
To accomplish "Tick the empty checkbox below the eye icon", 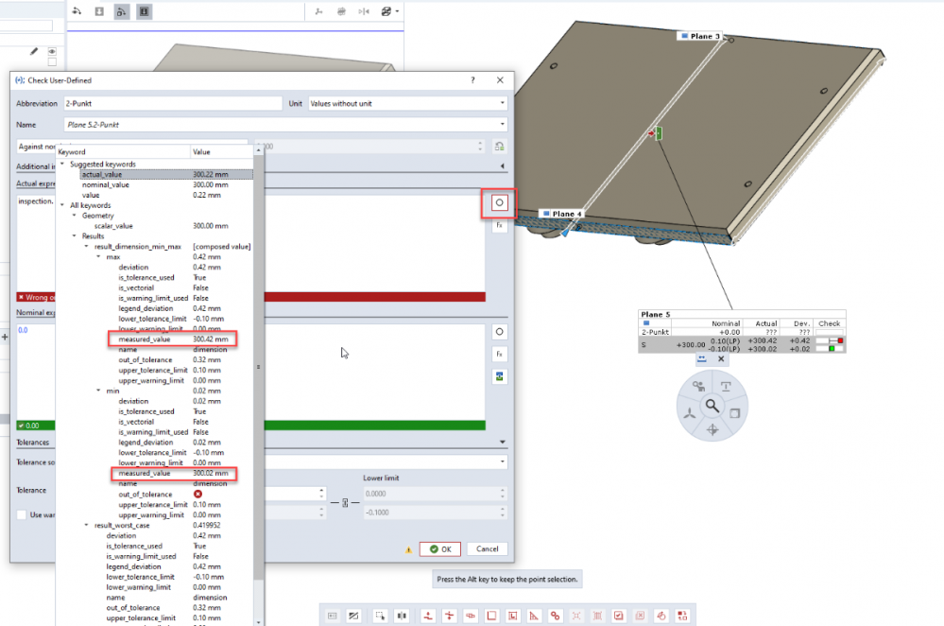I will click(x=52, y=61).
